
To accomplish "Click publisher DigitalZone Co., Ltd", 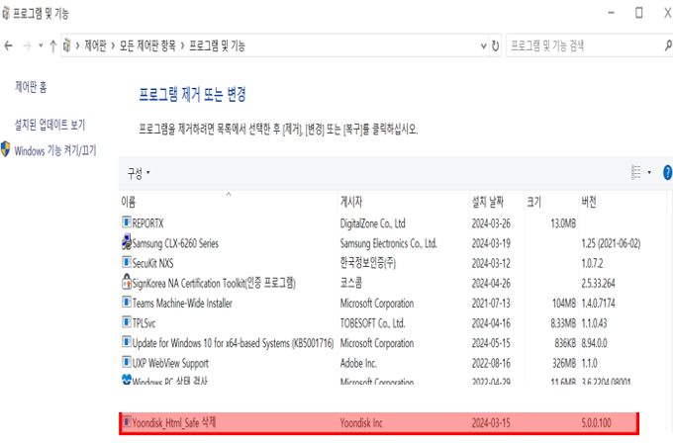I will coord(372,223).
